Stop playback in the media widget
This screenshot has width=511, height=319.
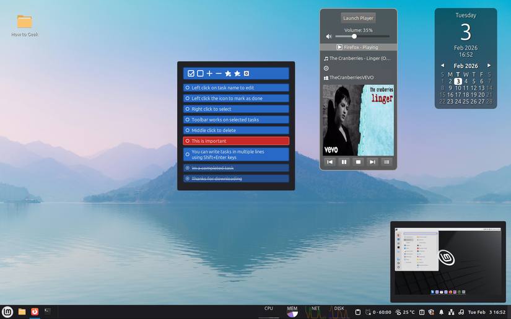tap(358, 162)
